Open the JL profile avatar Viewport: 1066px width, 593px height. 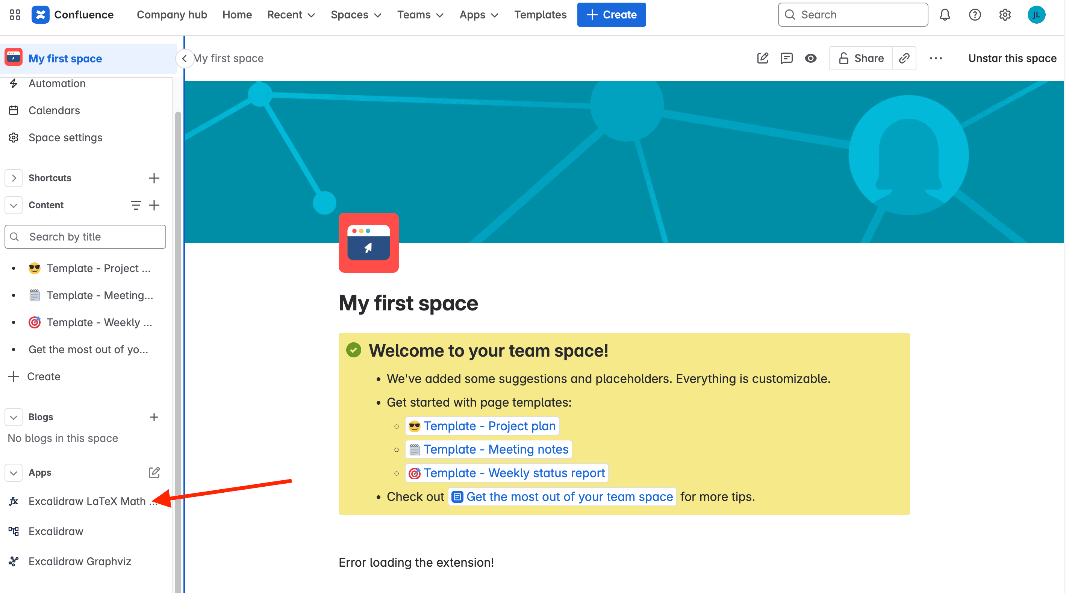pyautogui.click(x=1036, y=15)
